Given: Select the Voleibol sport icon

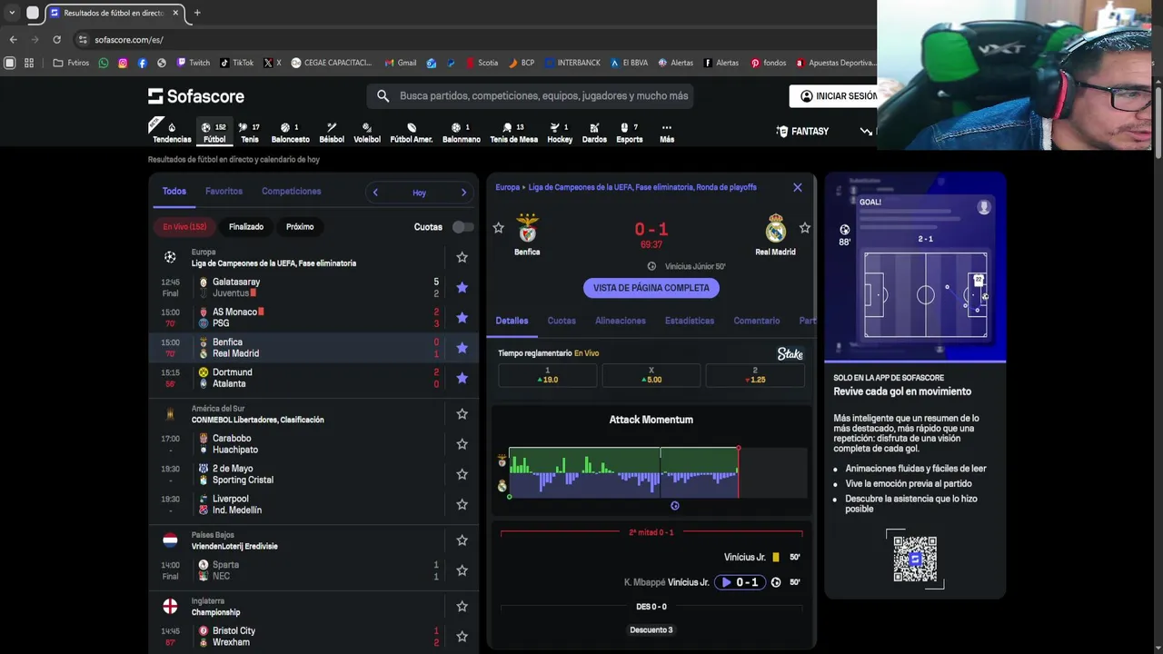Looking at the screenshot, I should coord(366,132).
